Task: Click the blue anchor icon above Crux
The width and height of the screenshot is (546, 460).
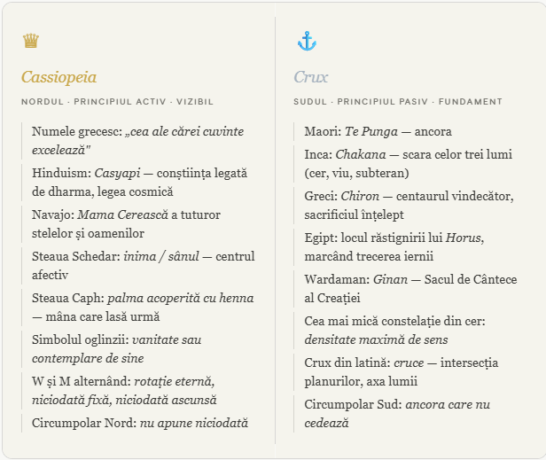Action: [x=306, y=41]
